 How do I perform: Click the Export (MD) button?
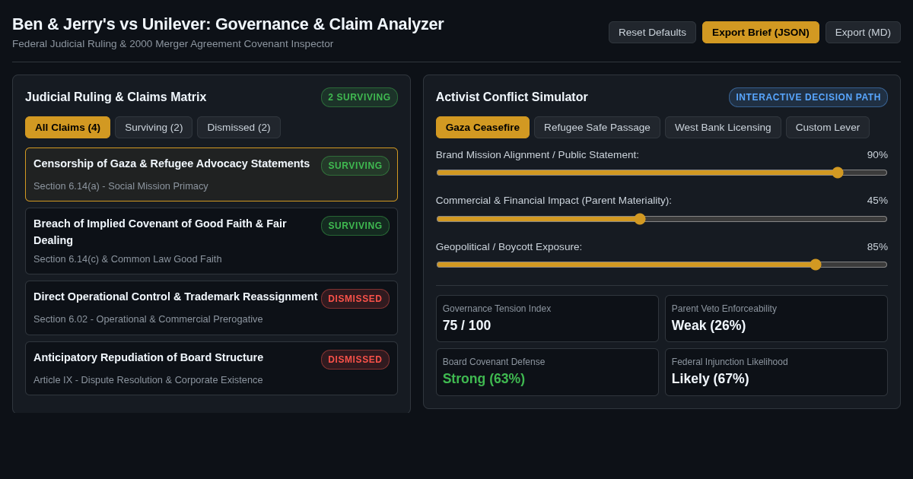point(863,32)
